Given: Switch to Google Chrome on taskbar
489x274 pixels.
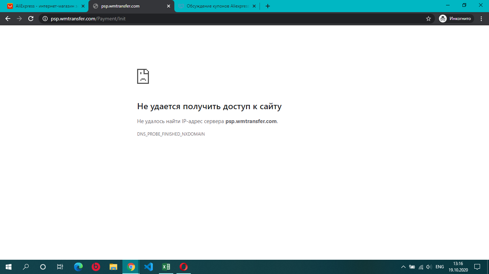Looking at the screenshot, I should [131, 267].
